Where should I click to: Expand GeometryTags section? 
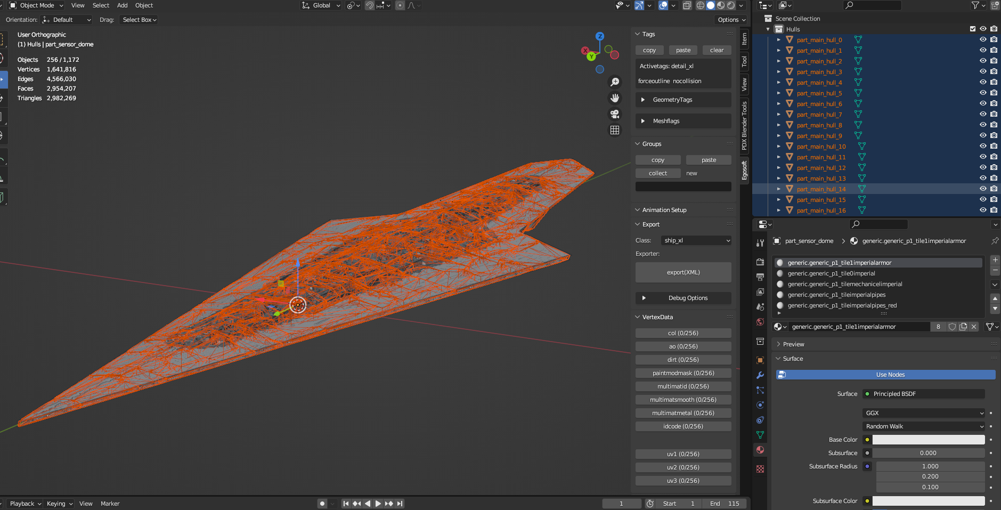(x=683, y=100)
